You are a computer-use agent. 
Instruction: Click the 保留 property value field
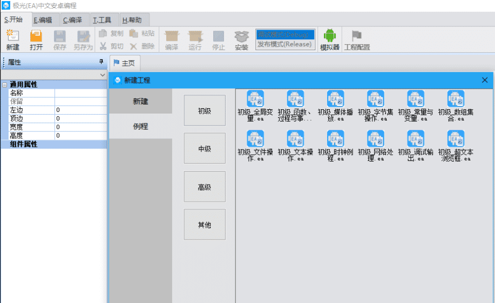pyautogui.click(x=81, y=101)
